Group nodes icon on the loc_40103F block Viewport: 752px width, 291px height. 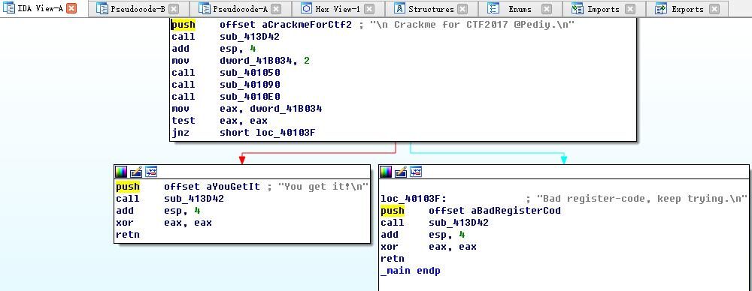click(x=417, y=171)
